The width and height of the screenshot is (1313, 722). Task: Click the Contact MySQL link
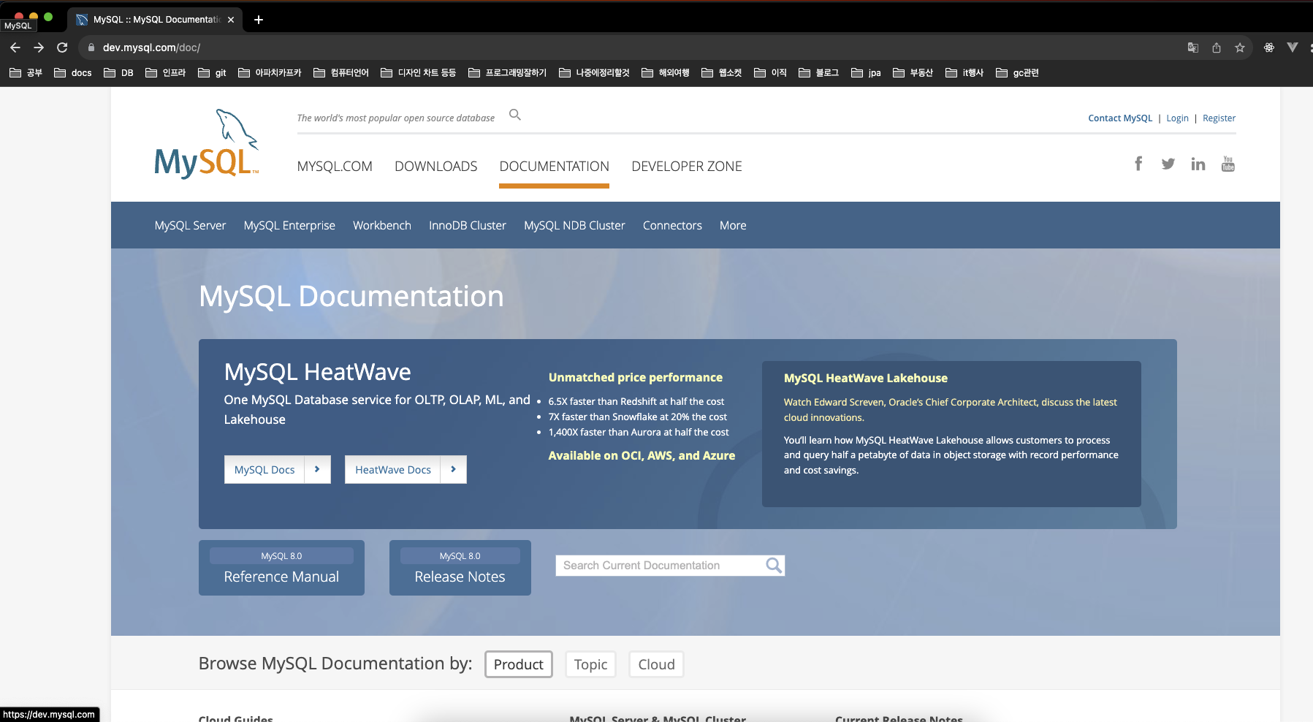(x=1120, y=118)
